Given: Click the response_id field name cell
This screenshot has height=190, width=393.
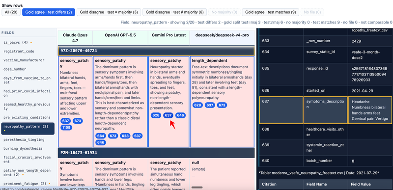Looking at the screenshot, I should pyautogui.click(x=326, y=74).
